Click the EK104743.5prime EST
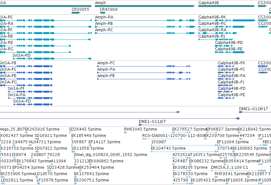 coord(185,152)
